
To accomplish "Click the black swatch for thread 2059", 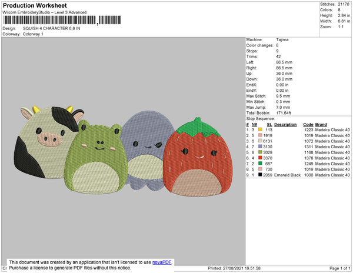I will click(x=260, y=175).
